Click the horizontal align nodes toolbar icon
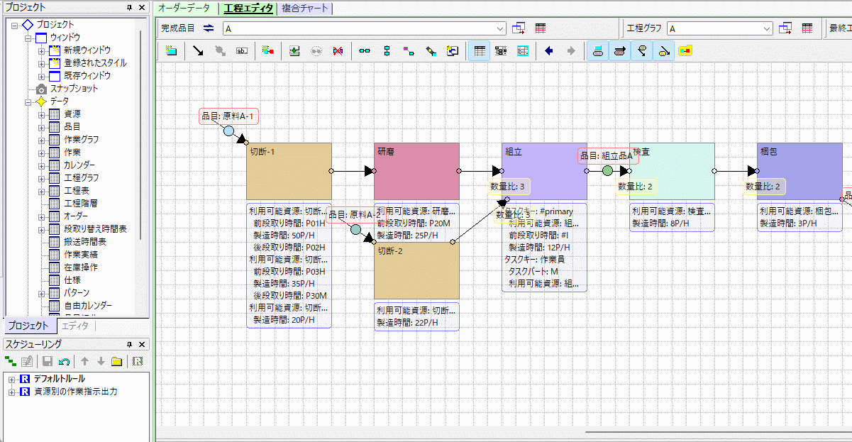This screenshot has height=442, width=852. (x=365, y=51)
